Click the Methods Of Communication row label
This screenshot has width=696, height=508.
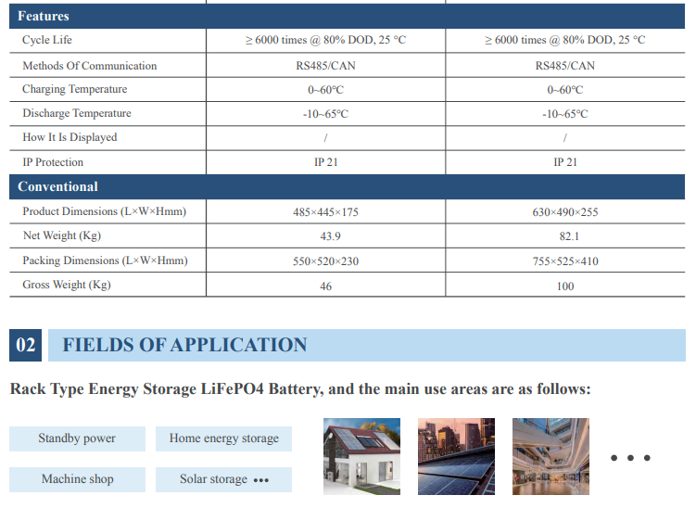[x=89, y=66]
